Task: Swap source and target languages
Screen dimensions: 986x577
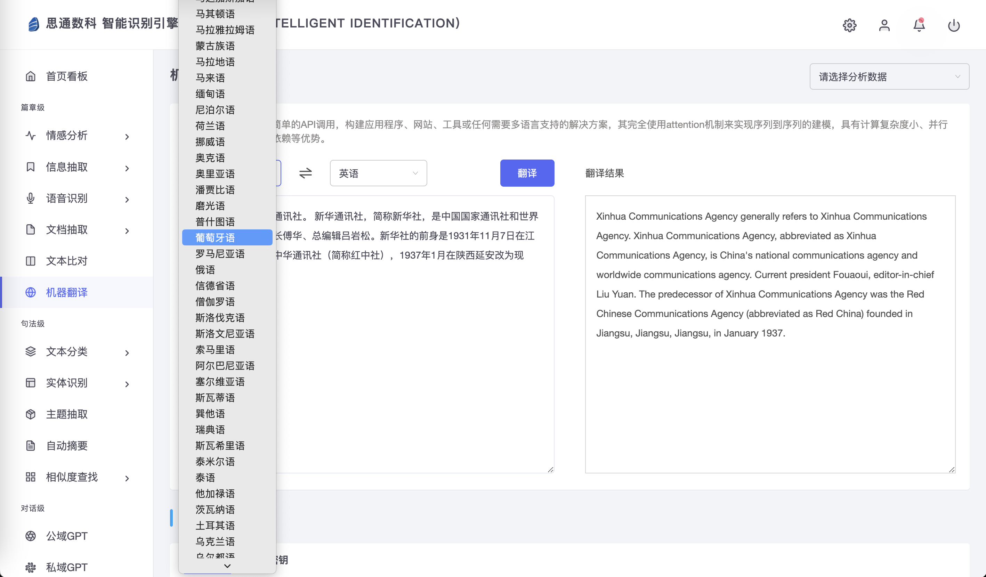Action: (305, 173)
